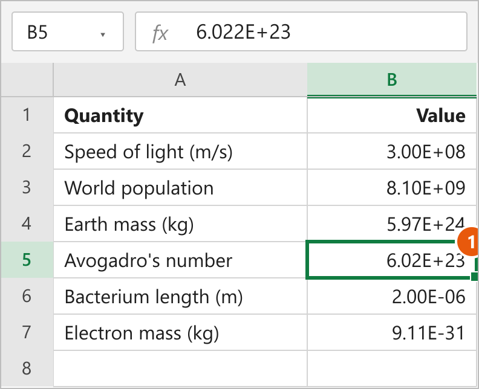Select empty cell B8
479x389 pixels.
(x=392, y=368)
